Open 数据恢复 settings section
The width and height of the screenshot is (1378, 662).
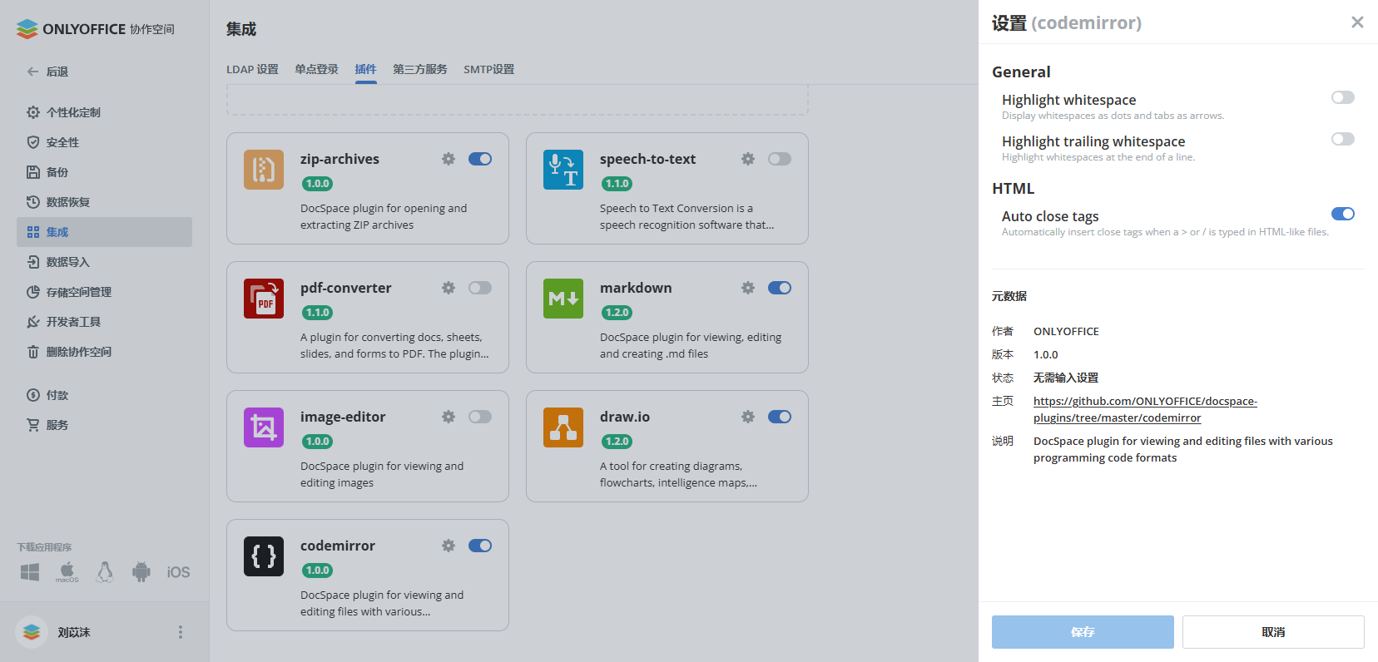104,202
